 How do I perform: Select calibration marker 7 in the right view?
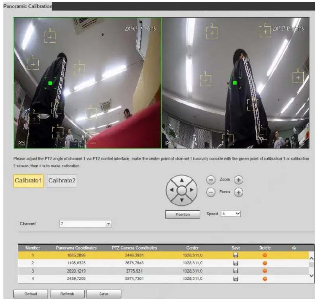265,32
